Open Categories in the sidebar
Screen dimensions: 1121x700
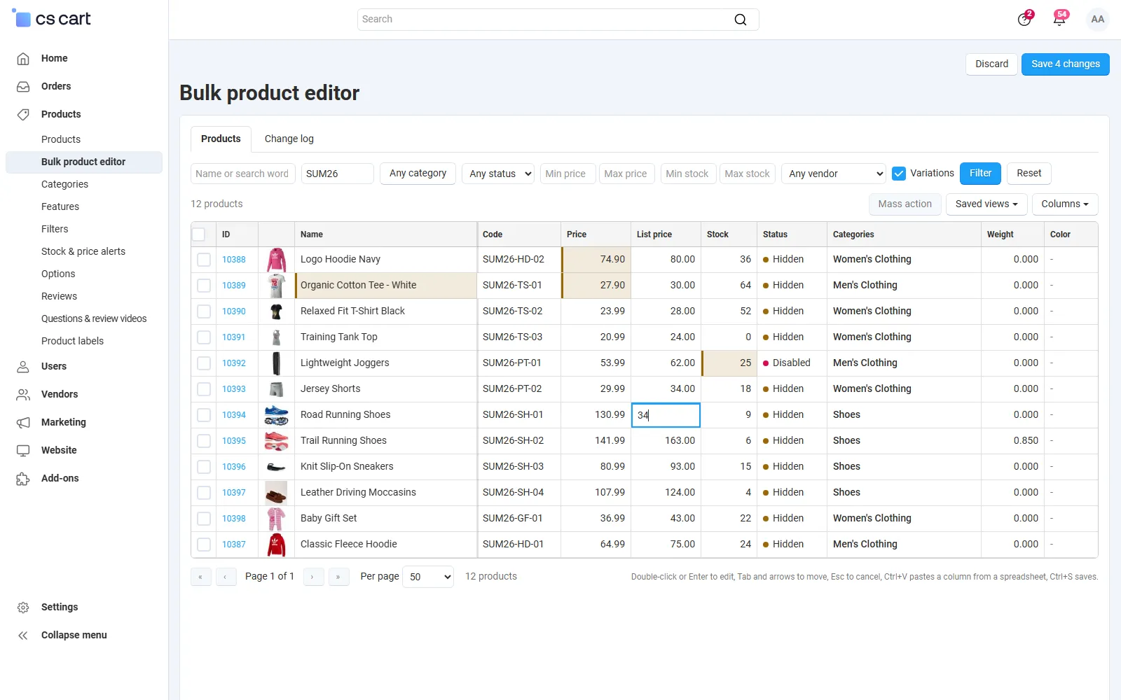(x=64, y=184)
